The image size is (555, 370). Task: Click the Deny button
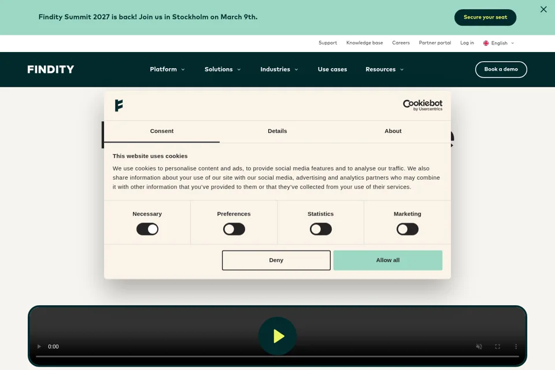(x=276, y=260)
